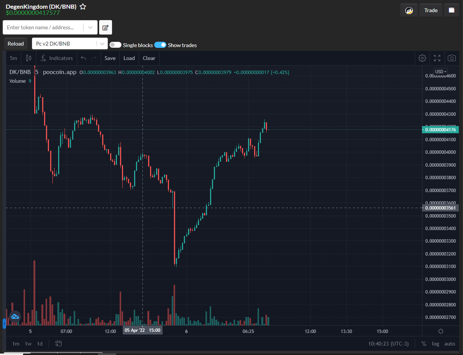463x355 pixels.
Task: Toggle log scale on the price axis
Action: click(x=435, y=343)
